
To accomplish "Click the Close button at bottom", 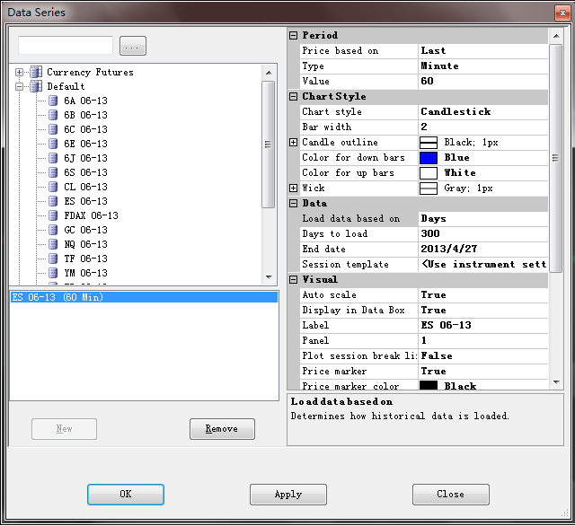I will tap(451, 494).
